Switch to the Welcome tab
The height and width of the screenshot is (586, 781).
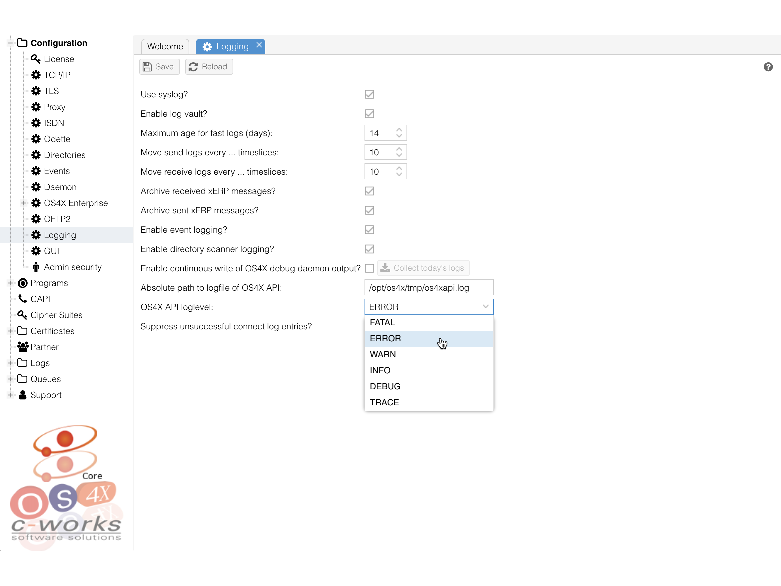pos(165,46)
